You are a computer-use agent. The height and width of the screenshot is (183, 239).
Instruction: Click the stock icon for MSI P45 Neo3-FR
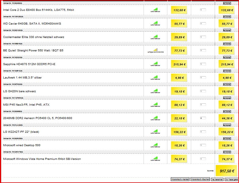[156, 104]
